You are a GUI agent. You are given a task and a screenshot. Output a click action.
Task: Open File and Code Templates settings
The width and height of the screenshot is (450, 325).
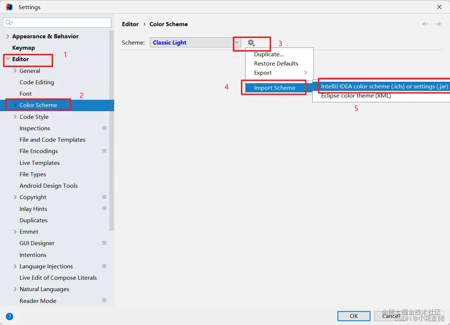pyautogui.click(x=52, y=139)
